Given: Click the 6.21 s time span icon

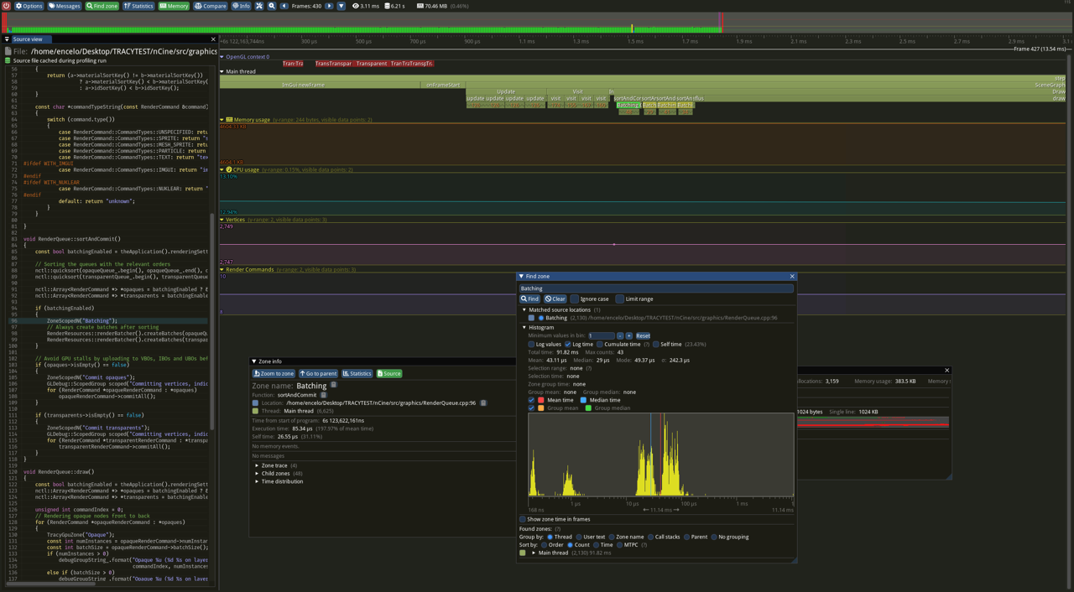Looking at the screenshot, I should coord(387,6).
